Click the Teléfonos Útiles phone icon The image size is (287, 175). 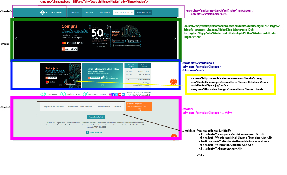pos(63,95)
